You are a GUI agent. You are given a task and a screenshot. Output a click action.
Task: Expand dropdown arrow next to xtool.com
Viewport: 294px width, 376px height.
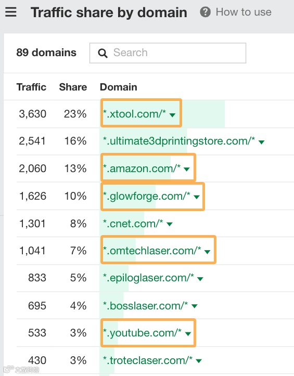click(x=172, y=115)
